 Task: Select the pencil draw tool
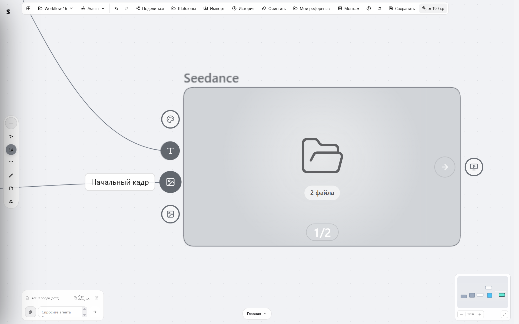[11, 175]
